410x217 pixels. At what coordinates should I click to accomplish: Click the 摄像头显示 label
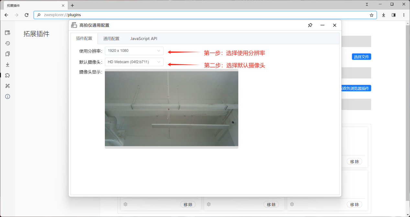coord(91,72)
